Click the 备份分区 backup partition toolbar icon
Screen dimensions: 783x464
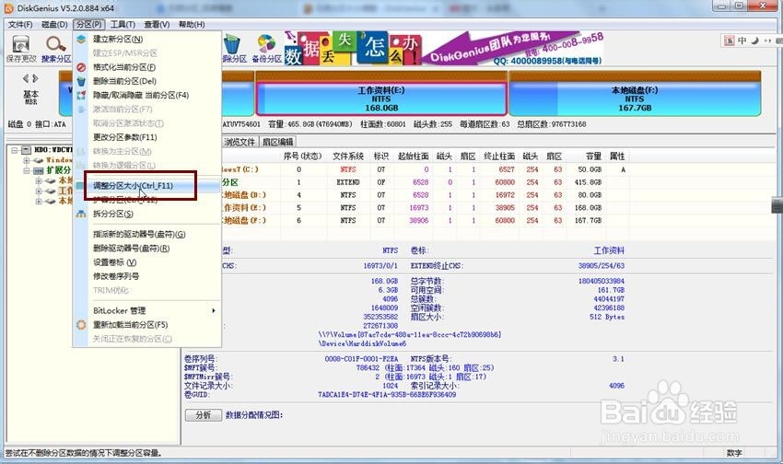point(266,45)
